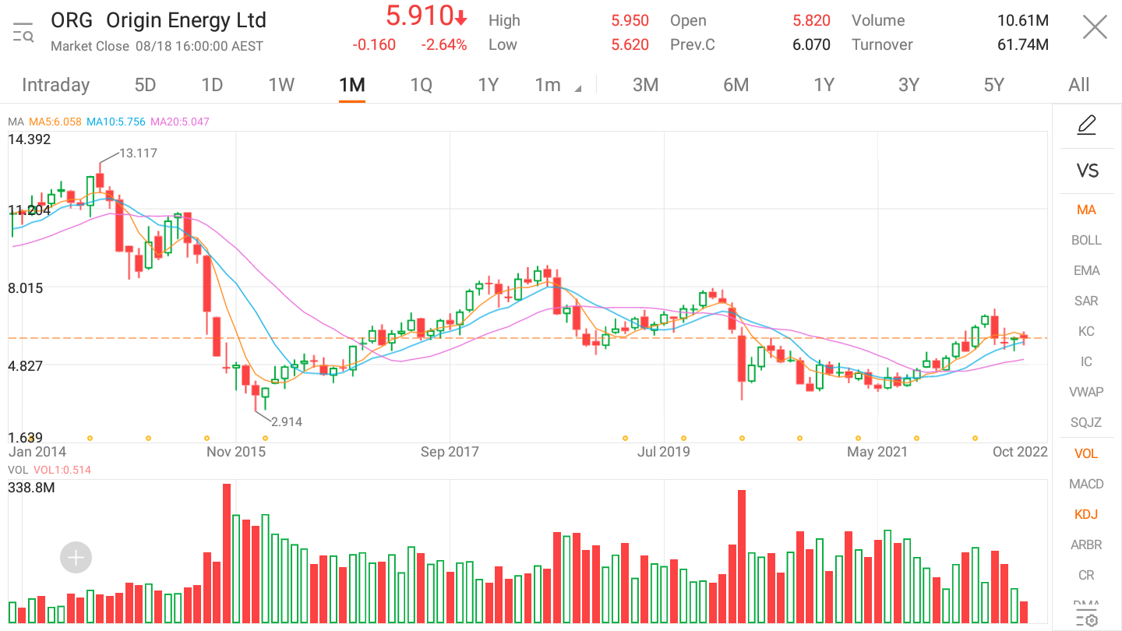This screenshot has width=1122, height=631.
Task: Toggle the VOL indicator
Action: click(1086, 453)
